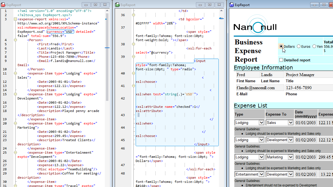Click the XML editor vertical scrollbar thumb
333x187 pixels.
click(107, 57)
